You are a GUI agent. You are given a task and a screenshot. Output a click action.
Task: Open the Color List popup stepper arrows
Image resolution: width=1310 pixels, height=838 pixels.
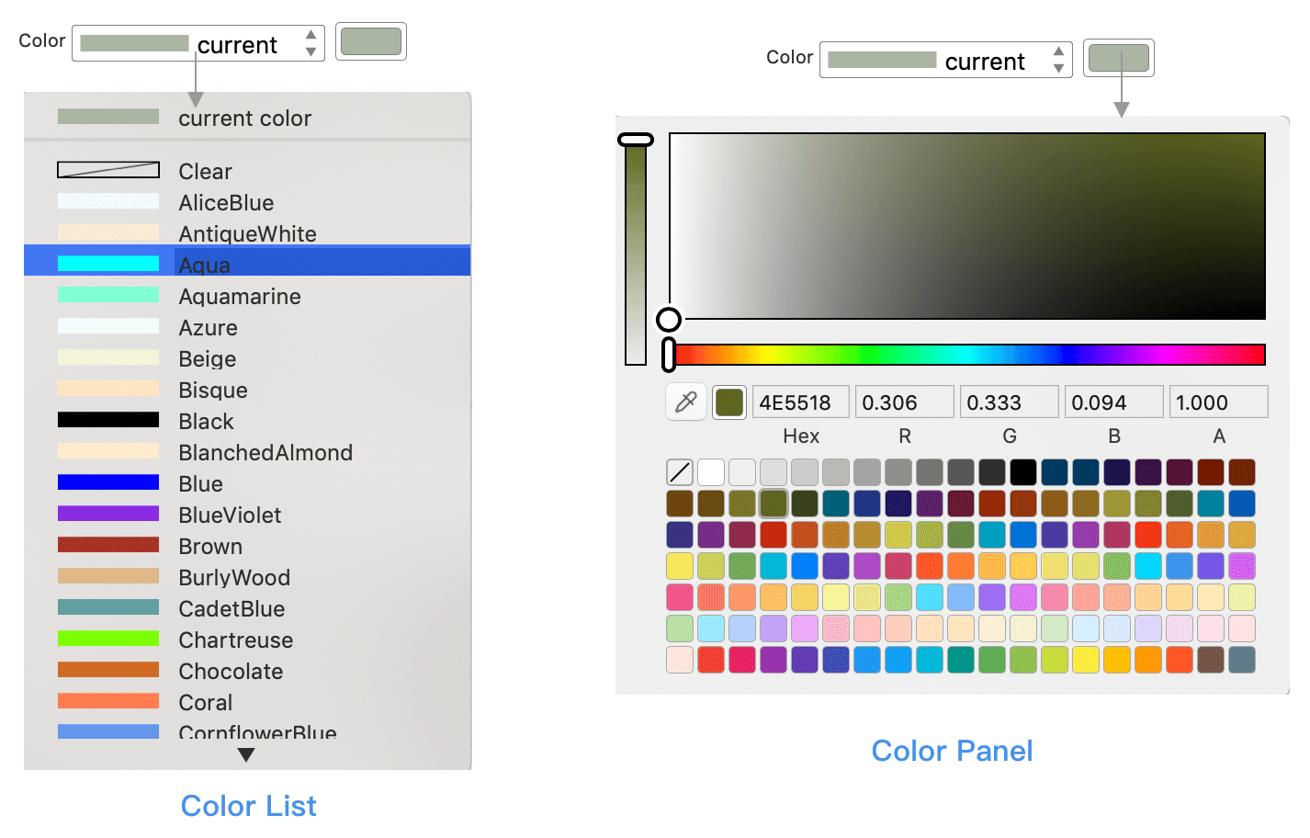(311, 43)
